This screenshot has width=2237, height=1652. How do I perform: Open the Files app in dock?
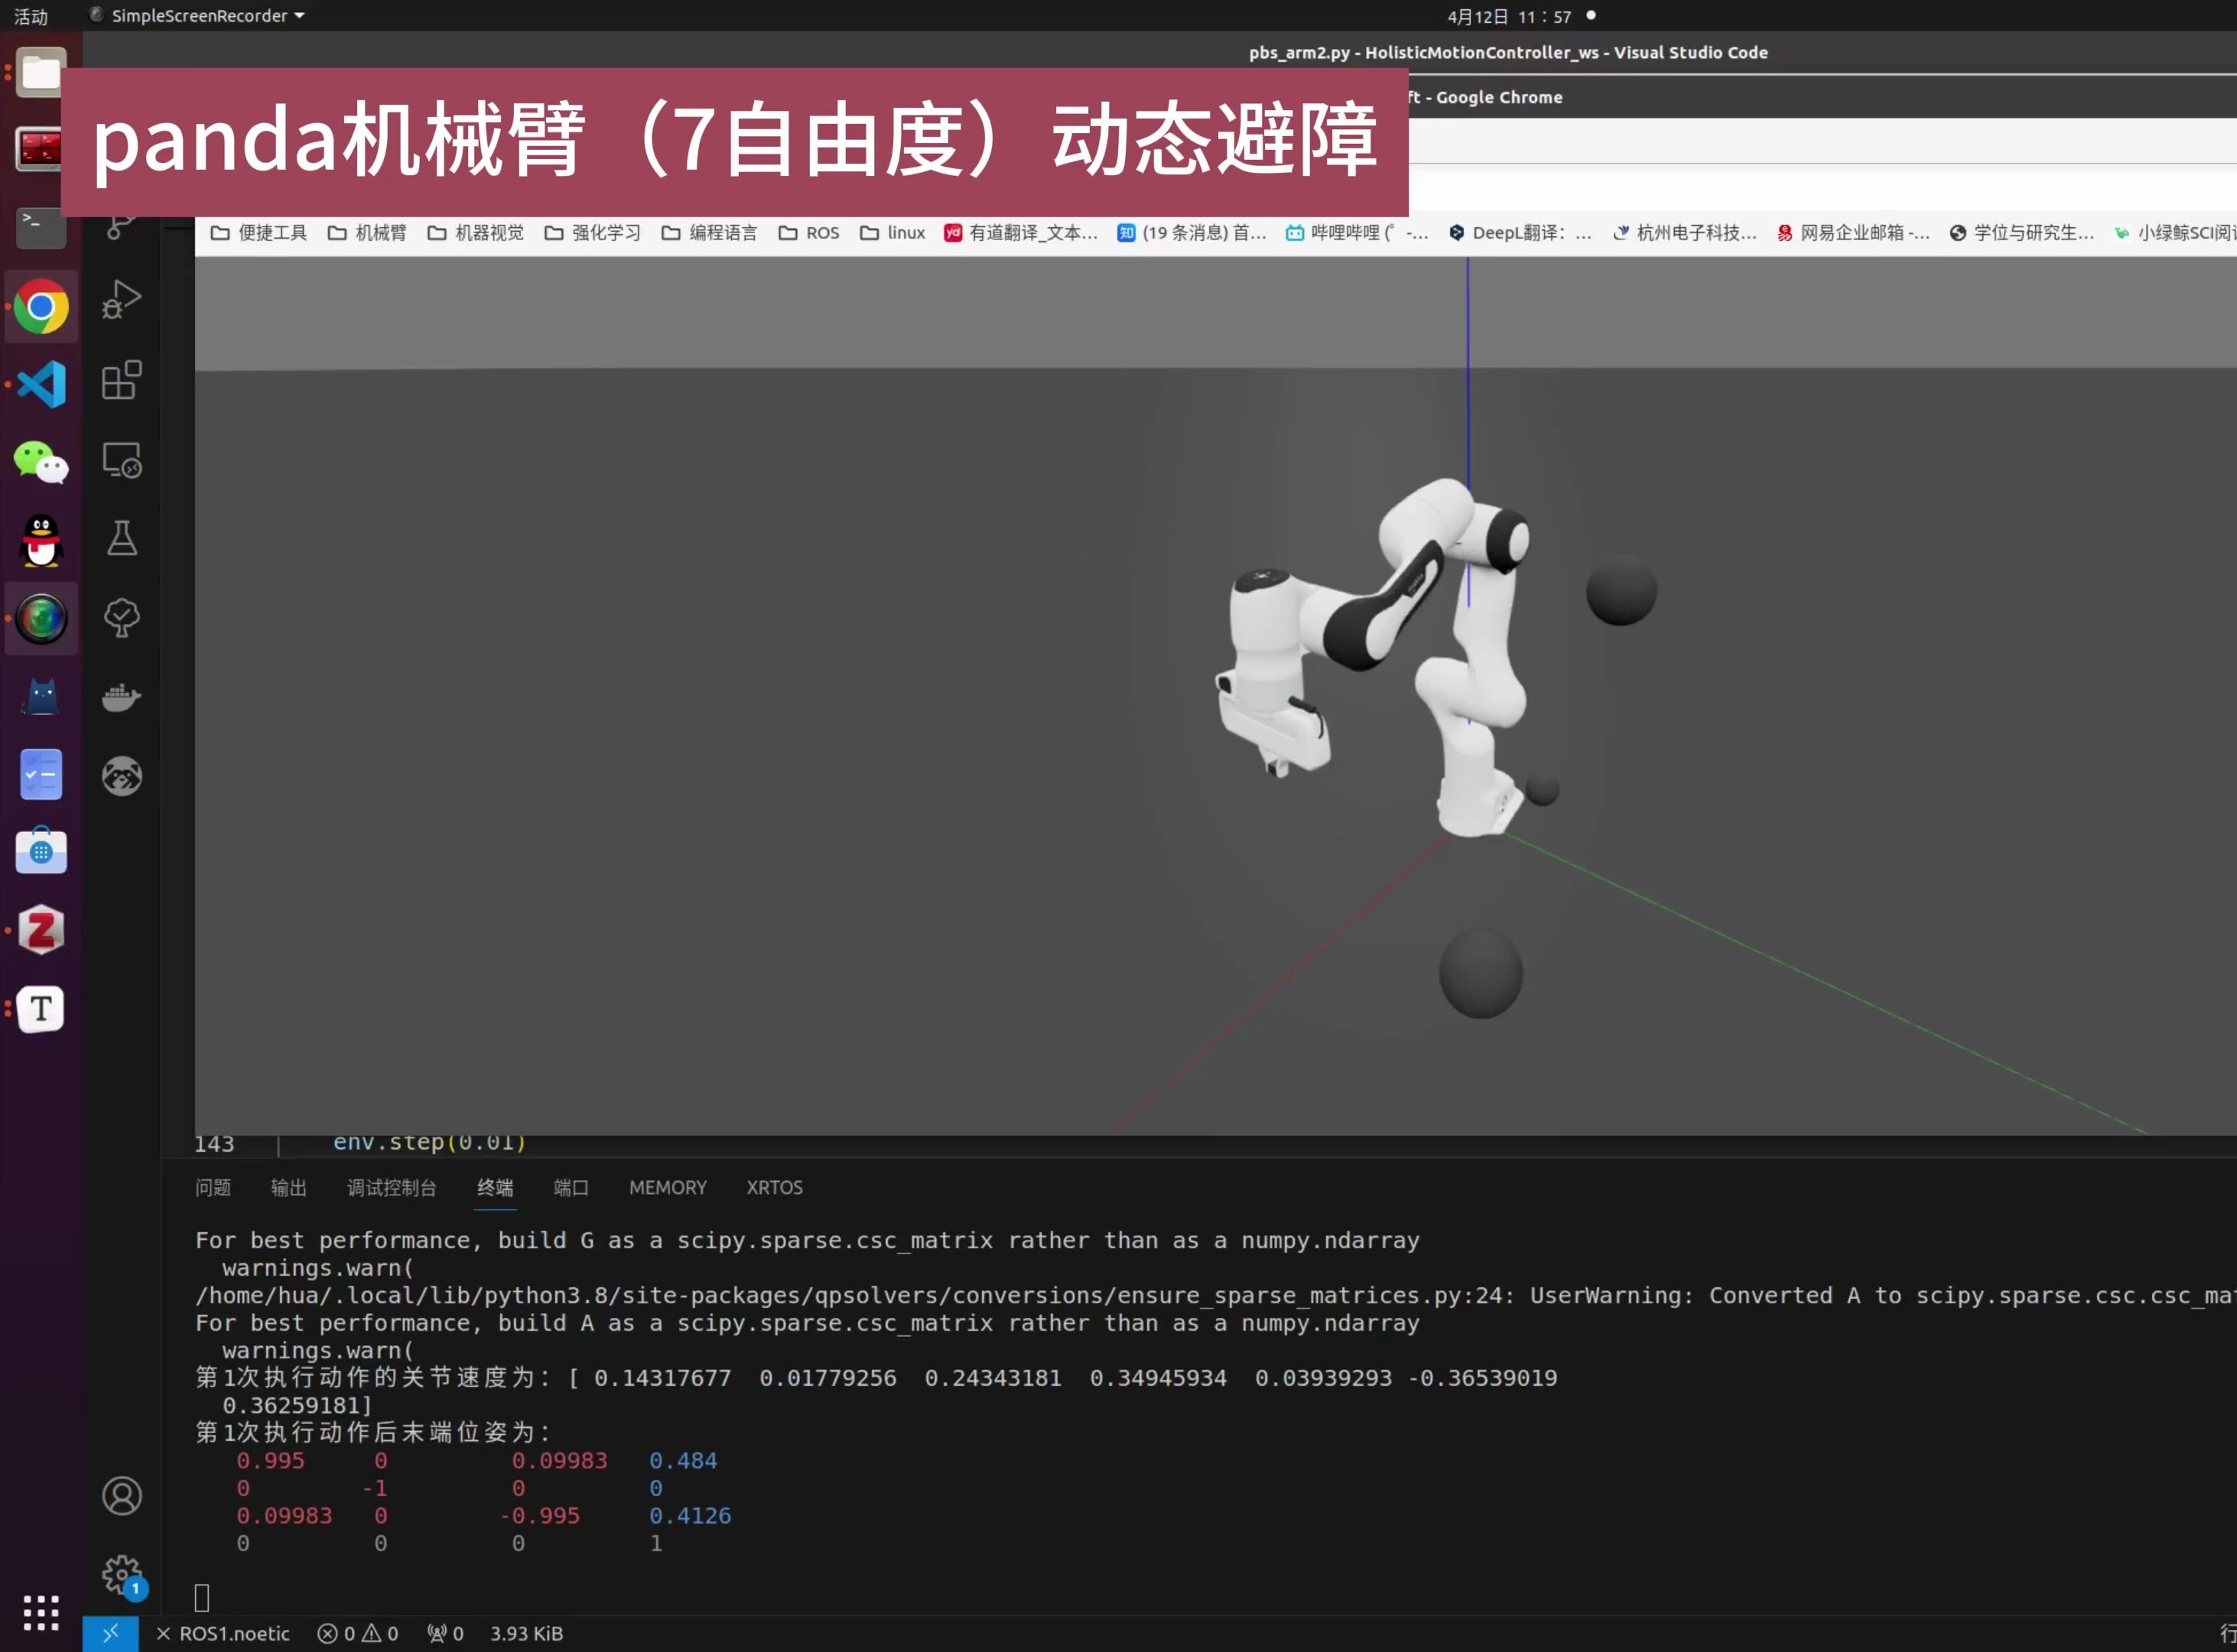41,73
